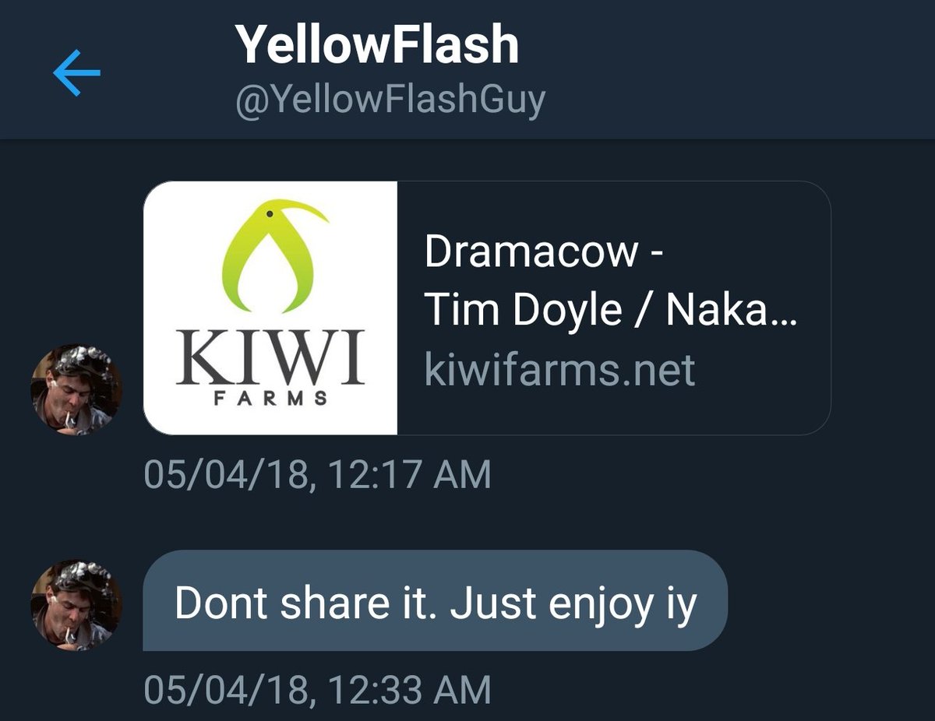Click the word 'Dramacow' in card preview
Screen dimensions: 935x721
point(531,252)
